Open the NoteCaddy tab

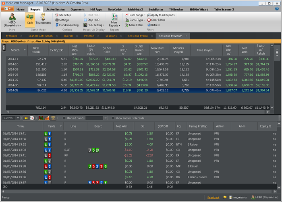[x=115, y=9]
